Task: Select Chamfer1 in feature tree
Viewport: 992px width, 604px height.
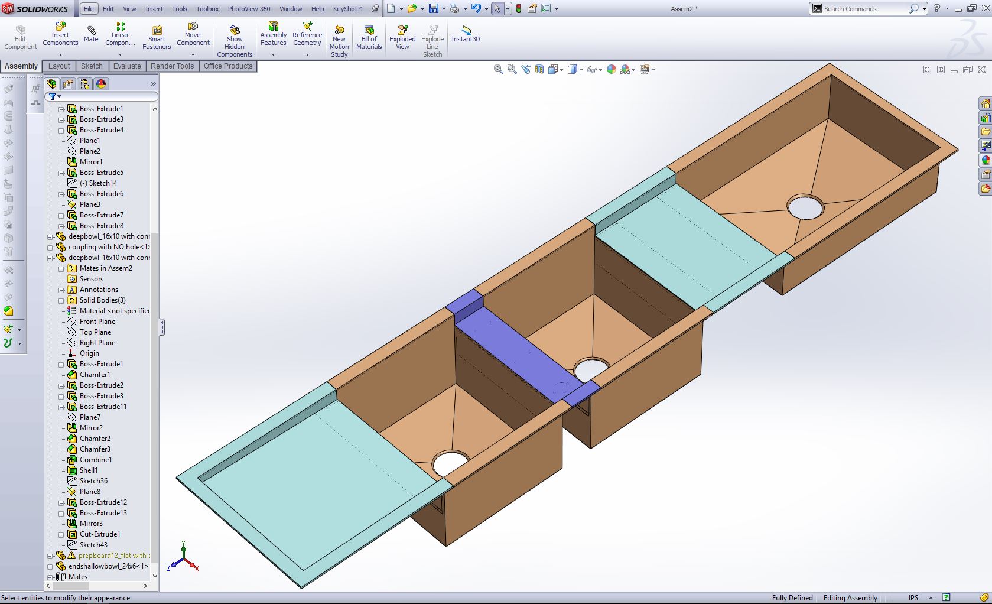Action: click(x=95, y=375)
